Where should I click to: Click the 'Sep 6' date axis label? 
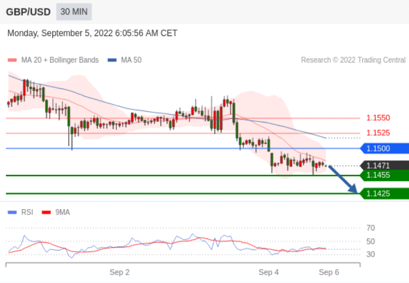[x=329, y=272]
